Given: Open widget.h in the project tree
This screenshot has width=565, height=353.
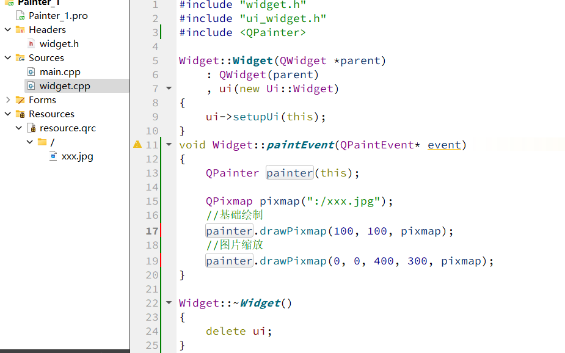Looking at the screenshot, I should 59,43.
